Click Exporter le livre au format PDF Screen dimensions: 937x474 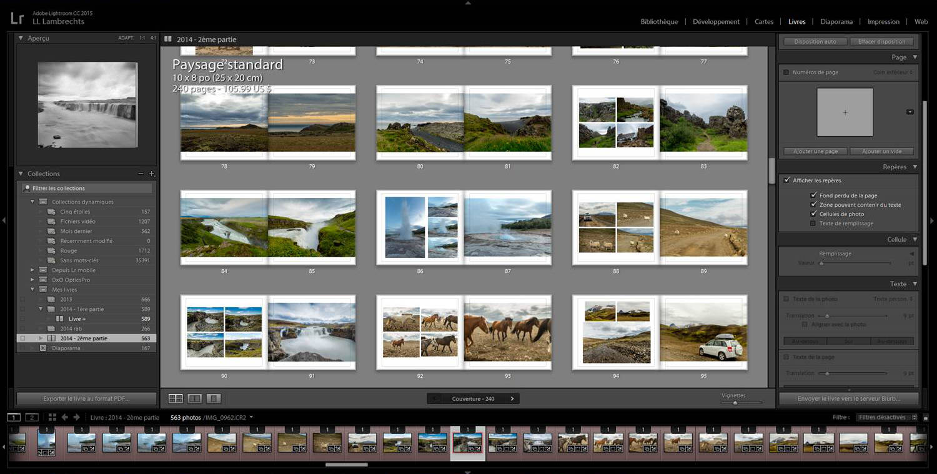click(x=86, y=398)
